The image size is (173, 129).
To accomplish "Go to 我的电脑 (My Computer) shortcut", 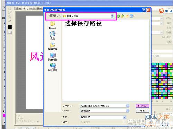I will coord(53,56).
